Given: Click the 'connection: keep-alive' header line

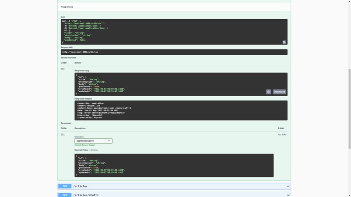Looking at the screenshot, I should point(91,104).
